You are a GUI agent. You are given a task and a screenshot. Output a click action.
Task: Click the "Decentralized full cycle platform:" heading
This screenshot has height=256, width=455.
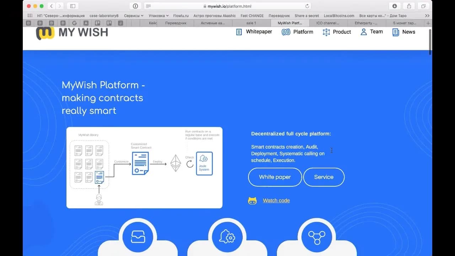pos(291,134)
